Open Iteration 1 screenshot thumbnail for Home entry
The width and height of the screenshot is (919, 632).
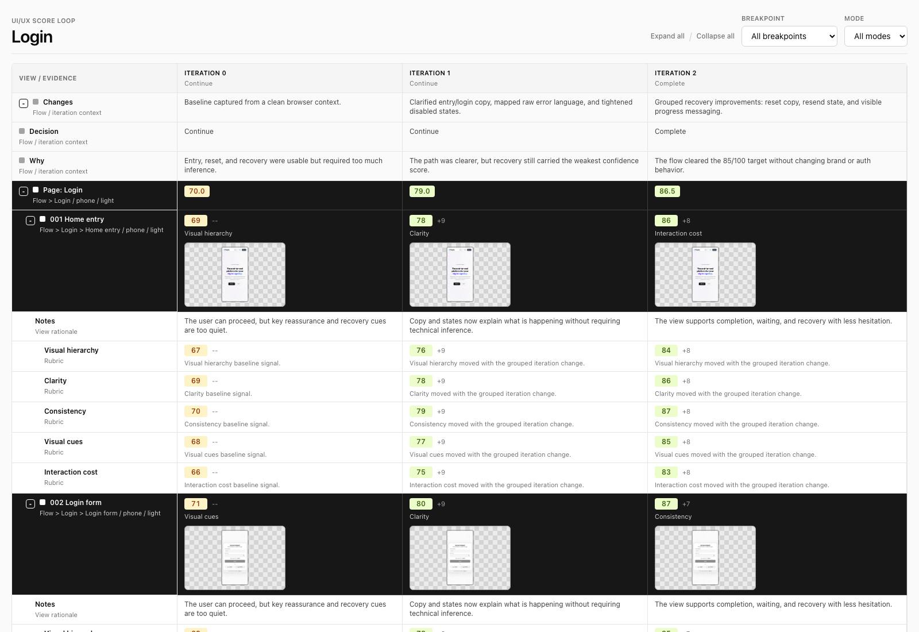[x=460, y=275]
